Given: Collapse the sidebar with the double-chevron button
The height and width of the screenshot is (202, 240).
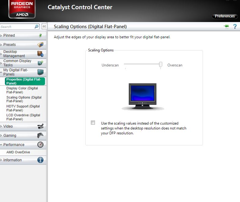Looking at the screenshot, I should point(44,26).
